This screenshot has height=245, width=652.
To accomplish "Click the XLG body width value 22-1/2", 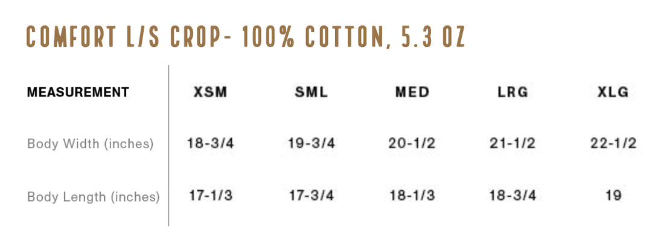I will (x=613, y=144).
